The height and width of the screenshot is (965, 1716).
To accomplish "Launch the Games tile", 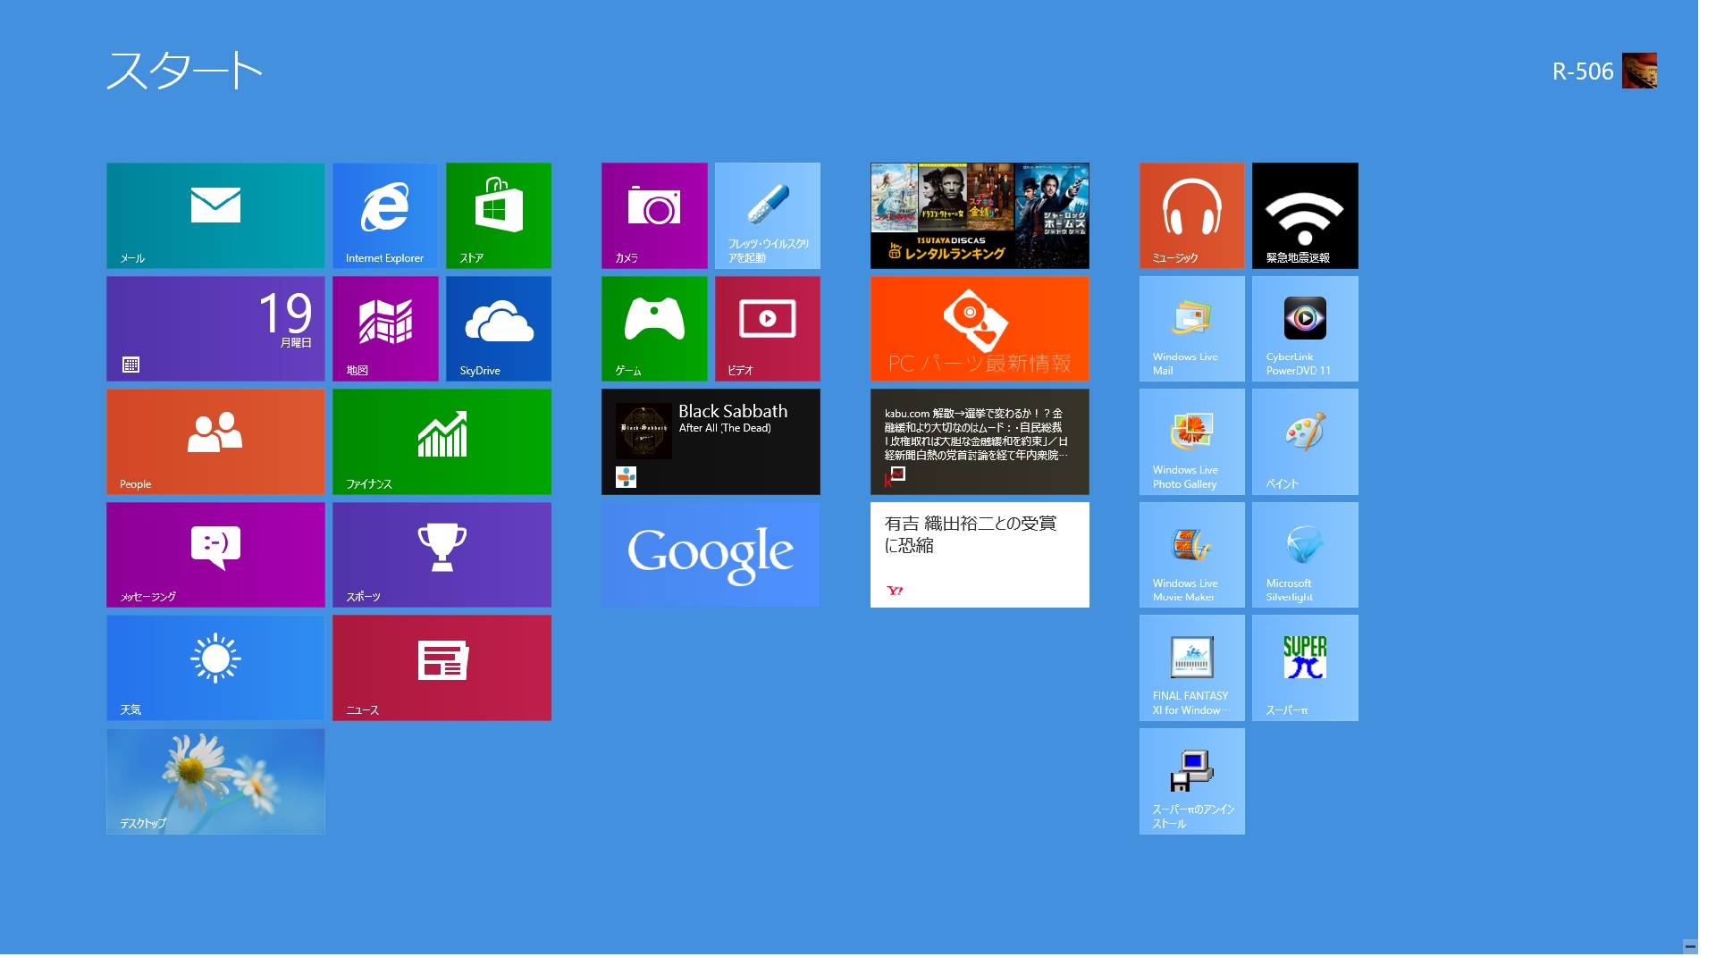I will [654, 329].
